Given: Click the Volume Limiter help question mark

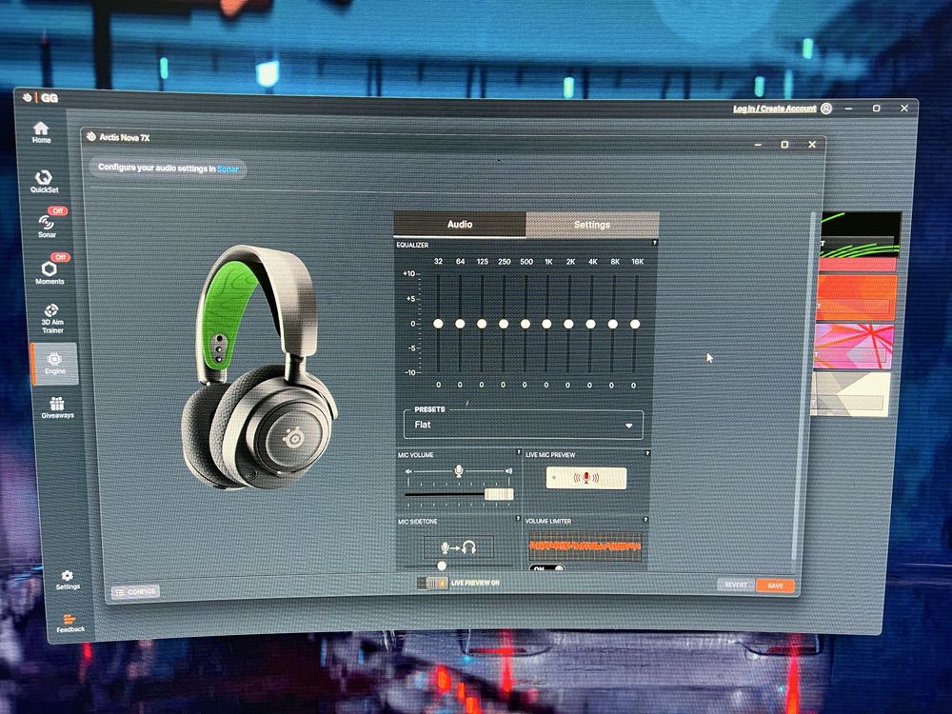Looking at the screenshot, I should (645, 520).
